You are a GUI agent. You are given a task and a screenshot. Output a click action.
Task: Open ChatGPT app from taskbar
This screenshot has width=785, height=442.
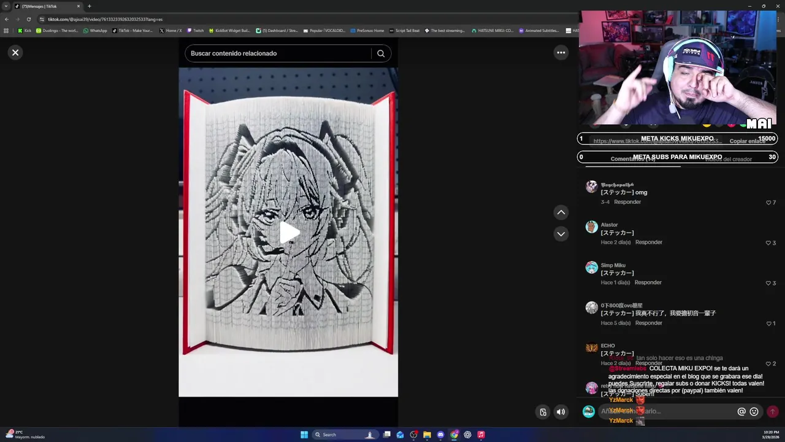tap(467, 435)
